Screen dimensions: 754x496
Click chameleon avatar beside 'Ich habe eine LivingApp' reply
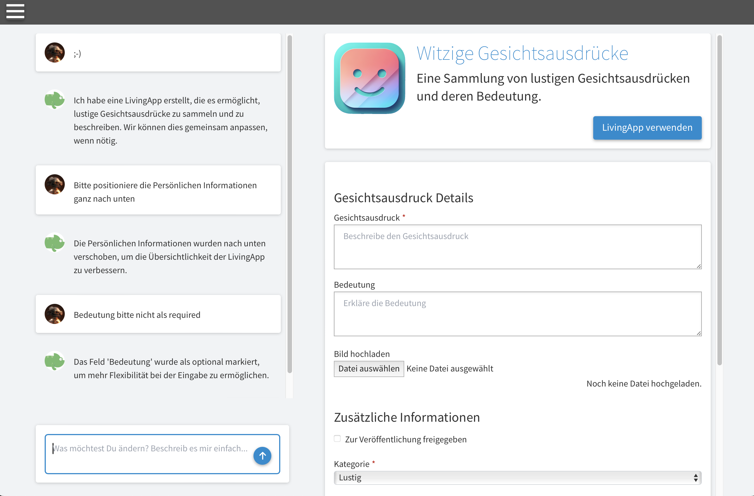pos(54,100)
